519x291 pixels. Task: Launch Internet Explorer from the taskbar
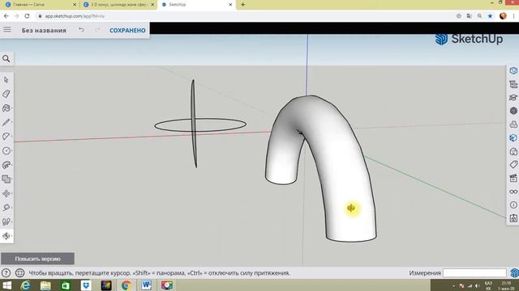pyautogui.click(x=26, y=285)
